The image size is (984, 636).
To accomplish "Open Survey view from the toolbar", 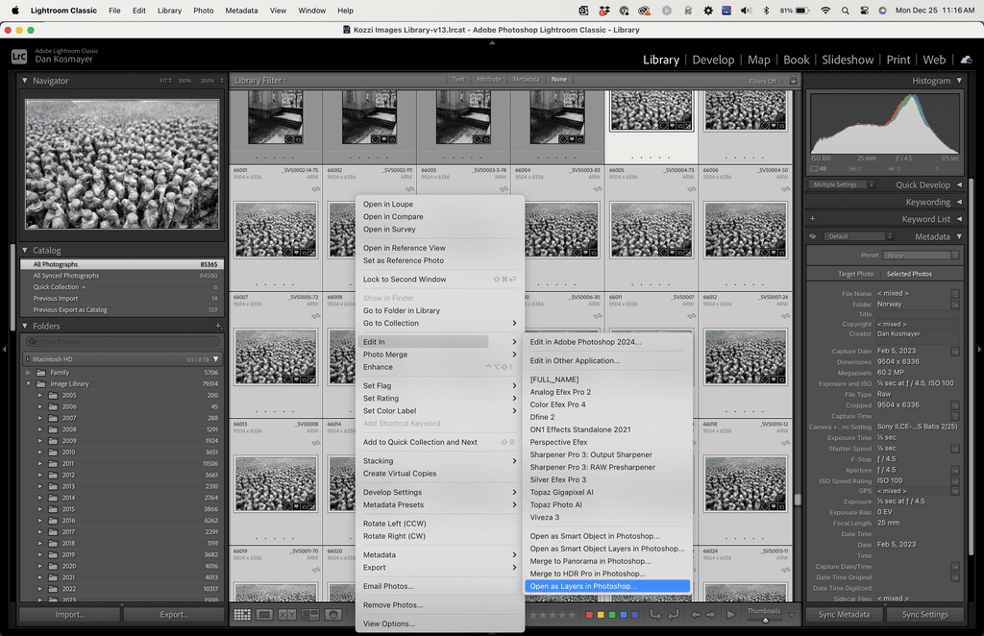I will (x=310, y=615).
